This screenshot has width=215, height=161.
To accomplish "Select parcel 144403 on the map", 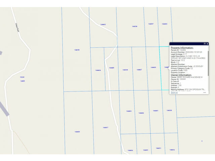I will pyautogui.click(x=103, y=24).
